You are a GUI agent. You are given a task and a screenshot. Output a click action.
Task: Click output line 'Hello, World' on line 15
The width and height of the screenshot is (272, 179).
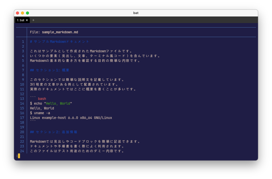coord(42,108)
